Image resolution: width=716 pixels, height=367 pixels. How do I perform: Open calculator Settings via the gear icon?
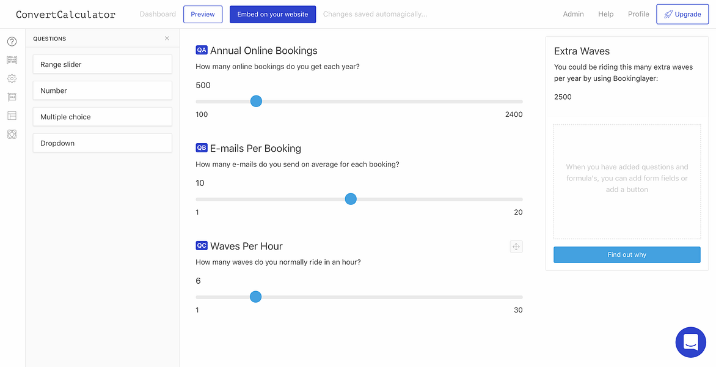point(12,78)
